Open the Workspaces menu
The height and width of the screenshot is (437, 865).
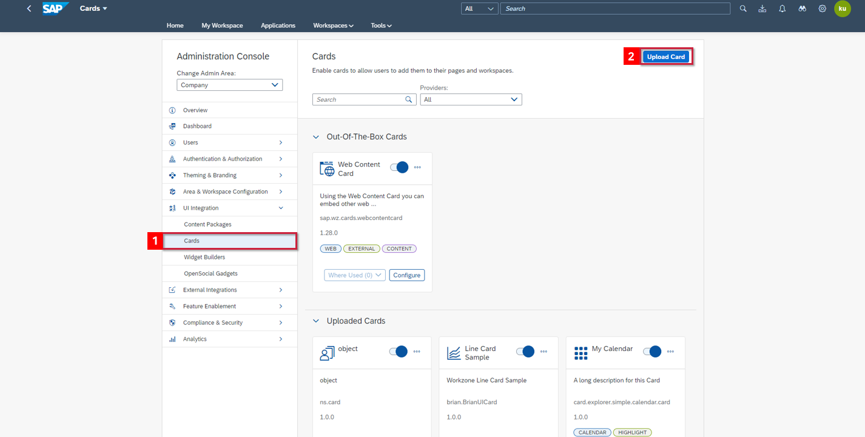coord(333,25)
